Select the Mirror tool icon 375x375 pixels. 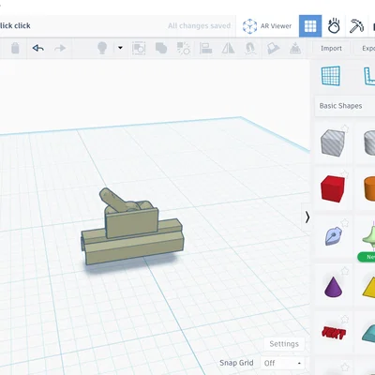(228, 49)
